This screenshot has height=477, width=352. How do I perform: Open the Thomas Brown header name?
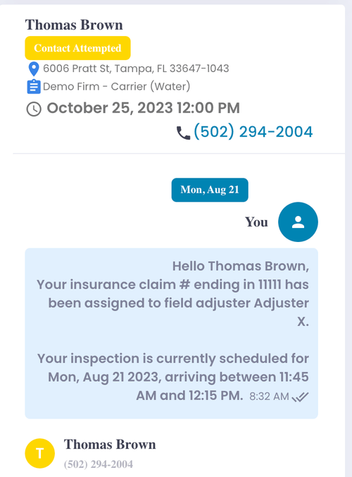click(x=74, y=25)
